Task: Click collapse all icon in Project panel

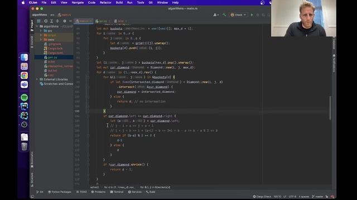Action: point(57,21)
